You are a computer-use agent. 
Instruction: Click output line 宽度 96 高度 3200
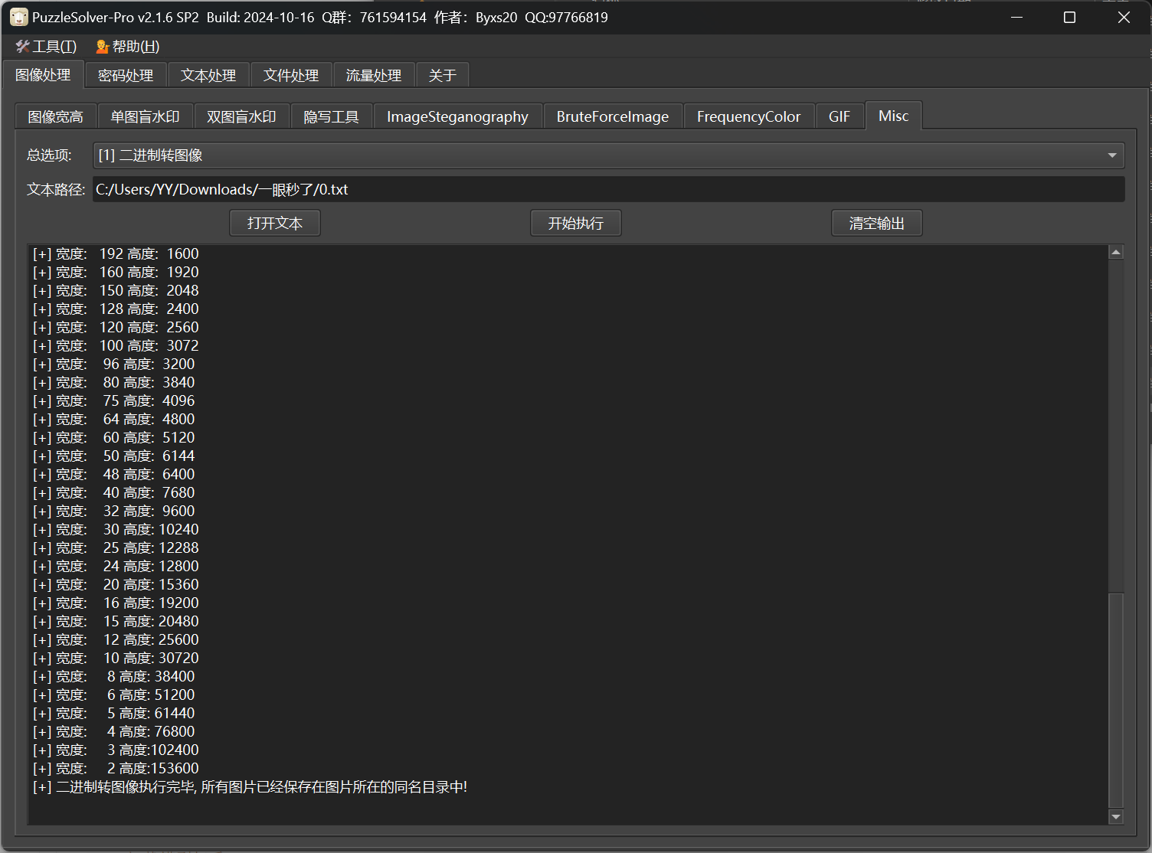point(113,364)
